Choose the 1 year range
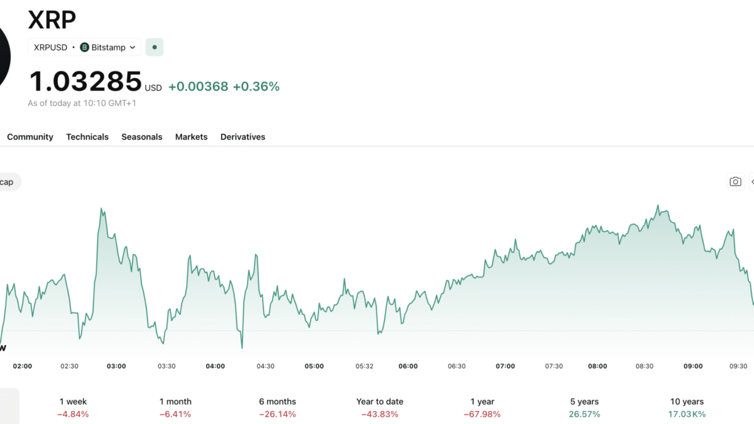754x424 pixels. 482,407
